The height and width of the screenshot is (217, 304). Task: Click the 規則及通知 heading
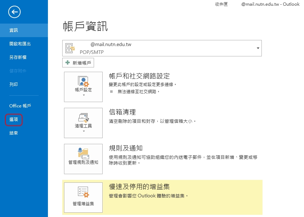(126, 148)
